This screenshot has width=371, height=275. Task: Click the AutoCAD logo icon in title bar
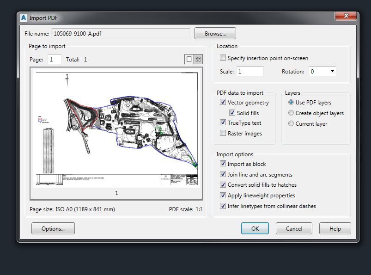(23, 18)
